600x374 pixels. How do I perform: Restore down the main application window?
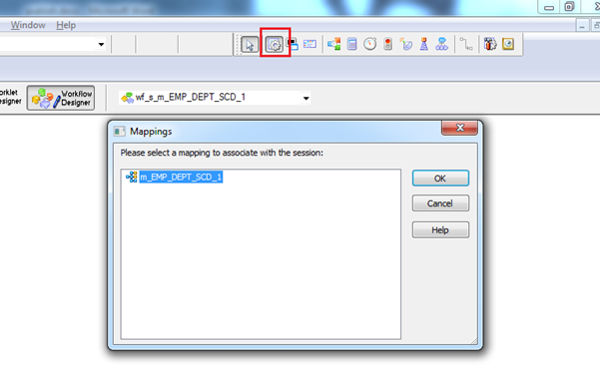point(569,7)
